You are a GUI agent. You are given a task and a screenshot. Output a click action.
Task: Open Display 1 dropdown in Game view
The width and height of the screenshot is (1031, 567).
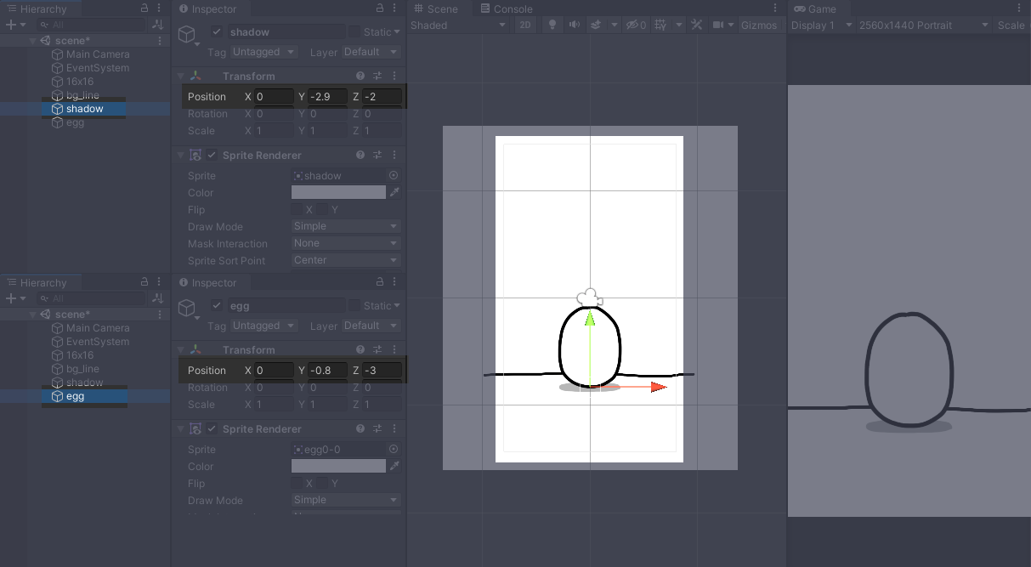[821, 25]
